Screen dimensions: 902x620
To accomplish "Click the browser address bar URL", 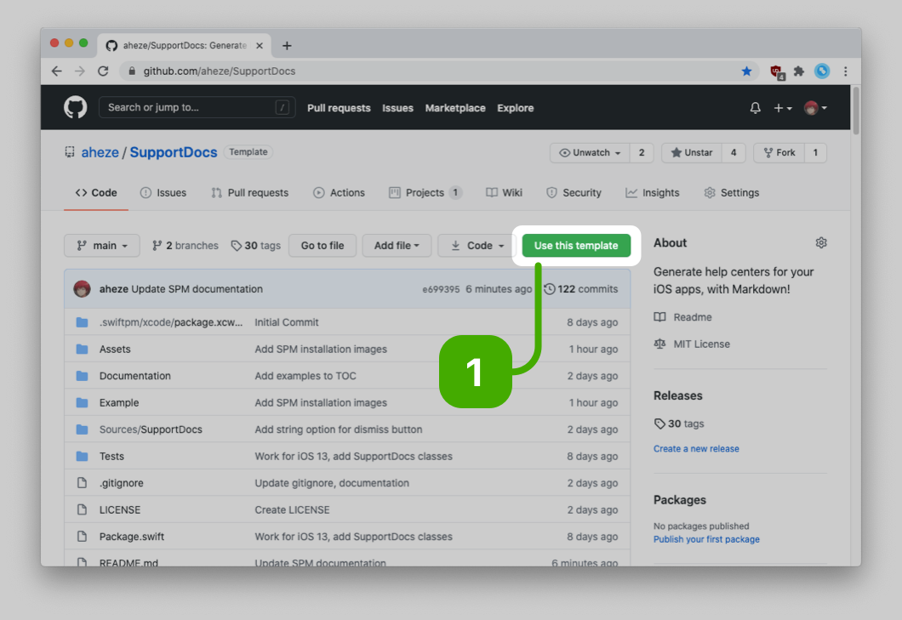I will coord(220,71).
